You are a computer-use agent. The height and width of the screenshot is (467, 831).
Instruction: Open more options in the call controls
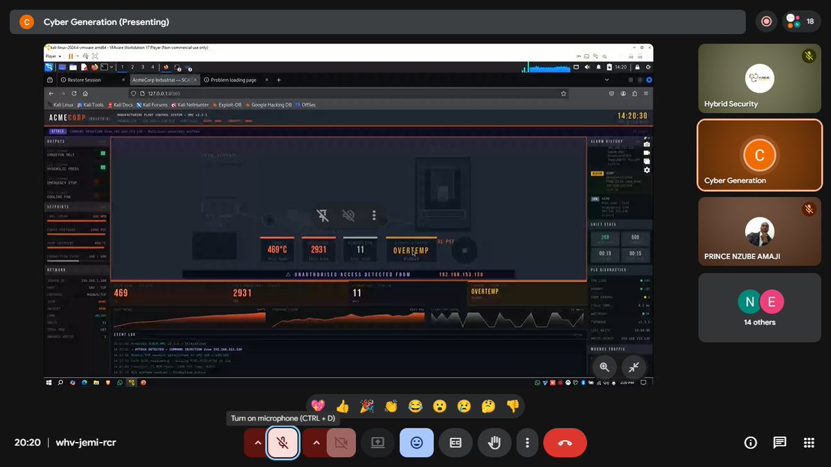528,443
